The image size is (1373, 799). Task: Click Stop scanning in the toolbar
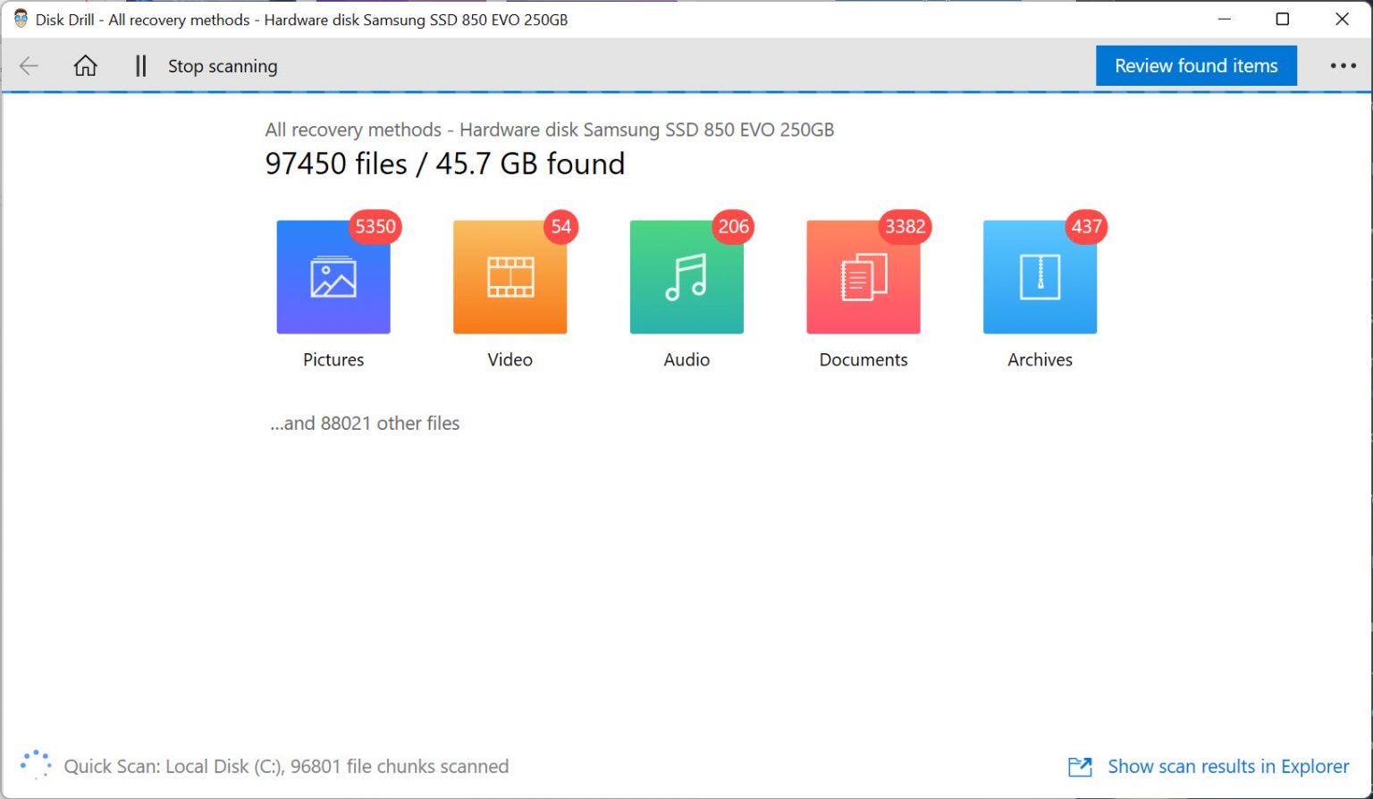click(x=223, y=65)
